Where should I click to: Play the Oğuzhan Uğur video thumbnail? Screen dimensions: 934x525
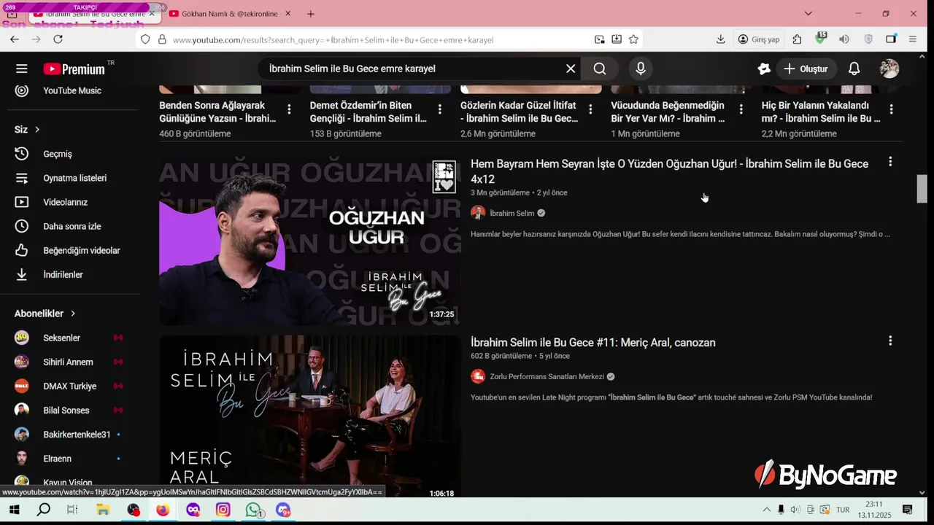pyautogui.click(x=310, y=241)
